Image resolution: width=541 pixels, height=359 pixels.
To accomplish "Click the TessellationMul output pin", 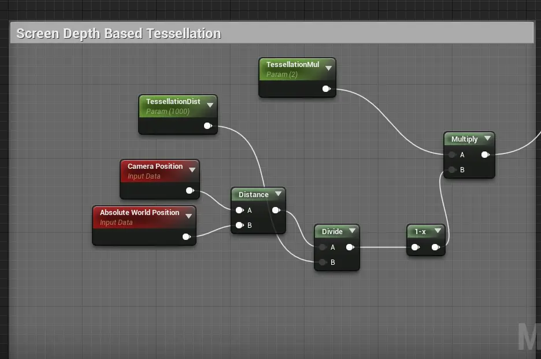I will 326,88.
